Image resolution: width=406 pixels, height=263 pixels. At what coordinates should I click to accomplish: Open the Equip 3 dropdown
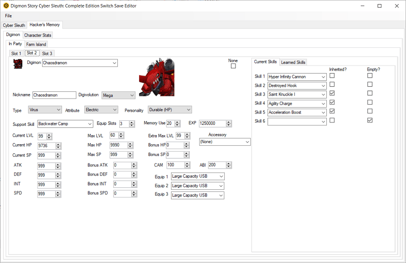pos(197,195)
